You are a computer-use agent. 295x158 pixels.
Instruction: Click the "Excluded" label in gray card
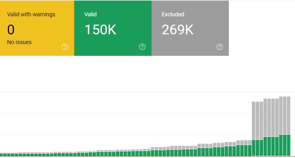[173, 14]
